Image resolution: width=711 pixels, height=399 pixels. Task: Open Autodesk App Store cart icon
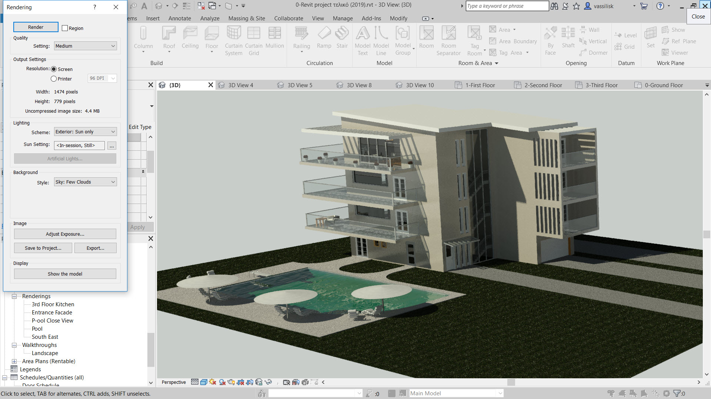pos(644,6)
